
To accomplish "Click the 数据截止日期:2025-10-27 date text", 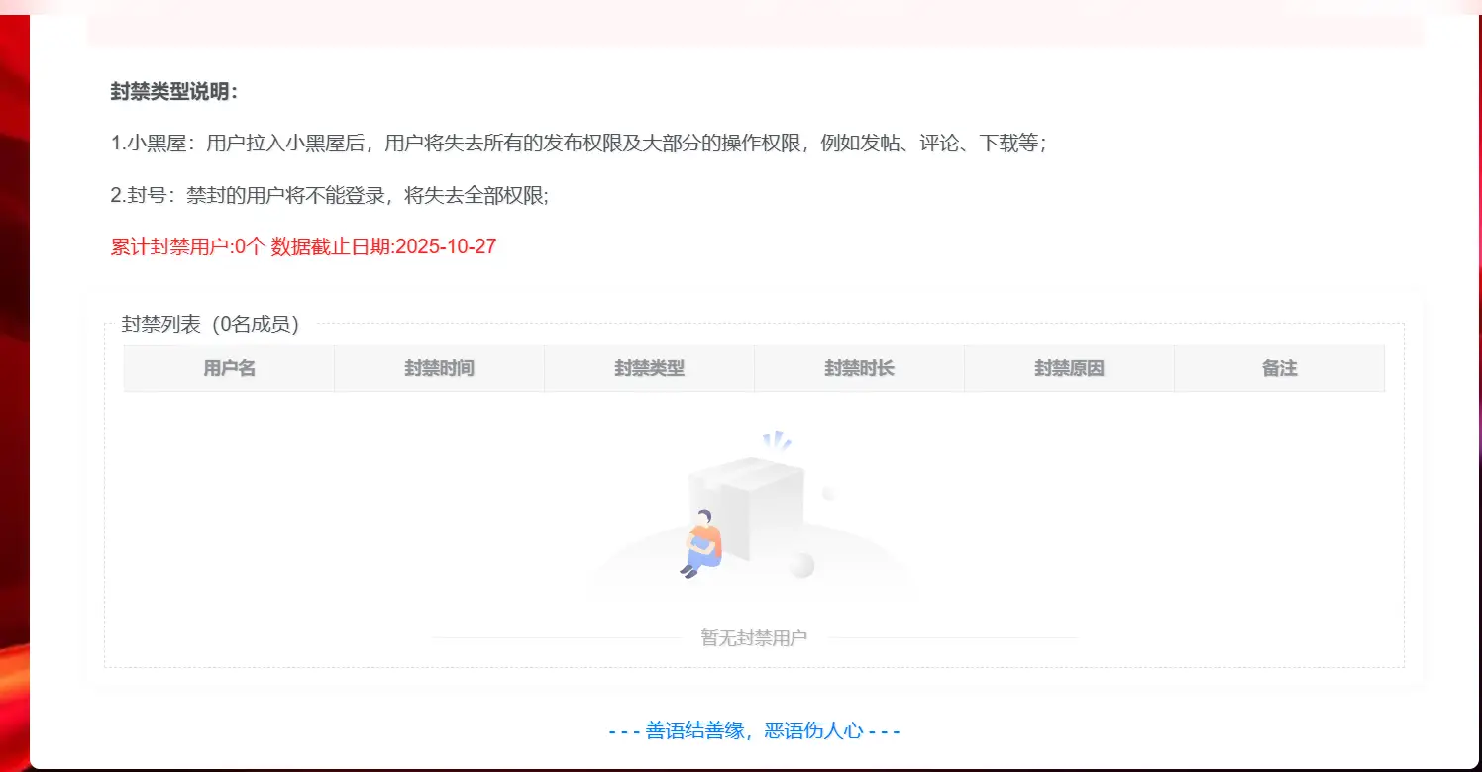I will [x=383, y=247].
